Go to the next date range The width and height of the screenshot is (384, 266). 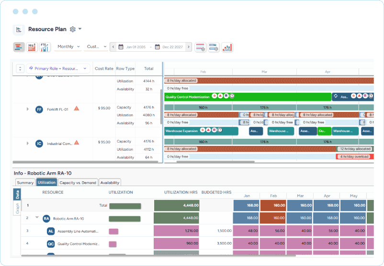coord(189,47)
